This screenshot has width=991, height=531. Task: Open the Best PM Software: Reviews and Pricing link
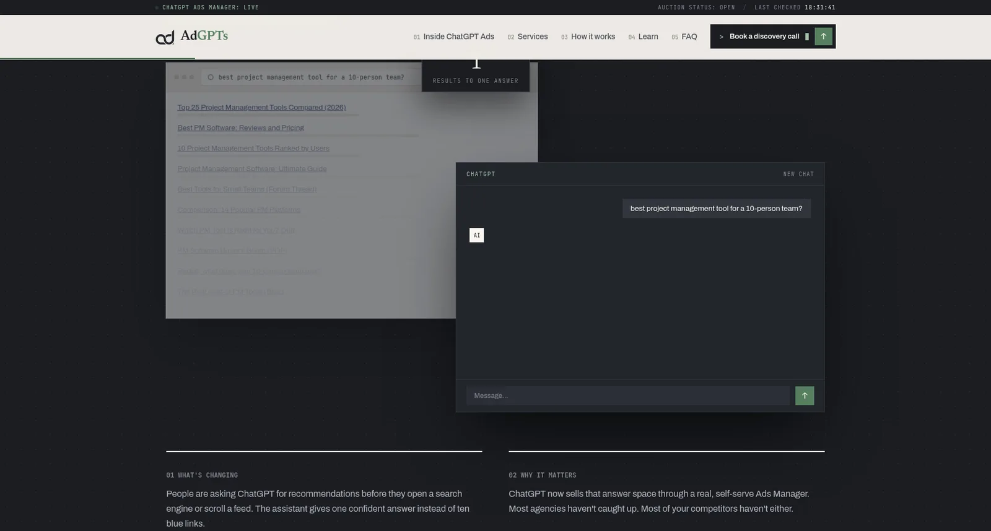pyautogui.click(x=241, y=128)
